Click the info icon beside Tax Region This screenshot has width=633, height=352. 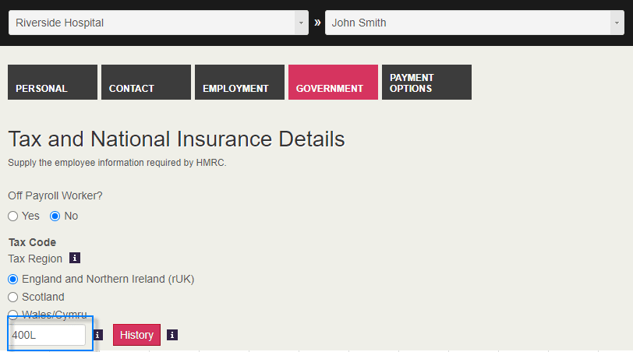[75, 258]
